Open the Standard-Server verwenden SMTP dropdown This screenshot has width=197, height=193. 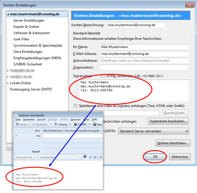(x=154, y=131)
